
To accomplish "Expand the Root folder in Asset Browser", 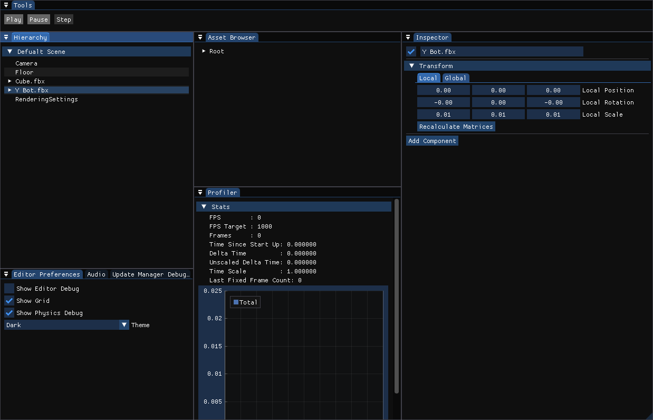I will click(x=204, y=51).
